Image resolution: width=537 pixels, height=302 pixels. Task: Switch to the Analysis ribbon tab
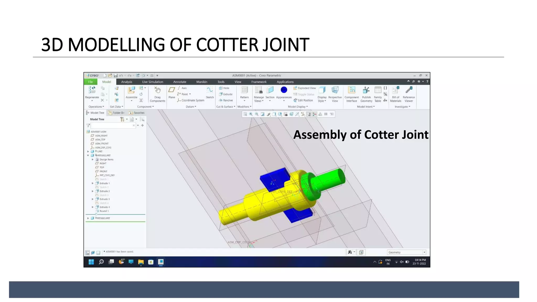click(127, 82)
